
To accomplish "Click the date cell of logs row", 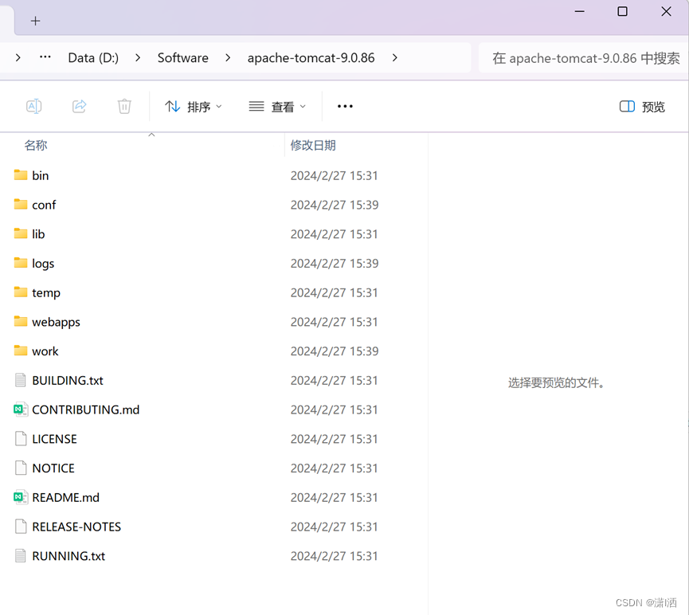I will 335,264.
